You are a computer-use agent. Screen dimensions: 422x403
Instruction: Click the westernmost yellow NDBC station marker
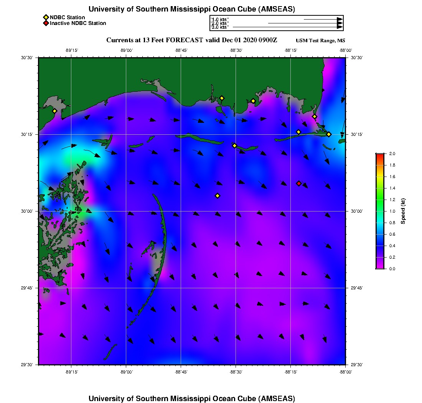(x=55, y=111)
